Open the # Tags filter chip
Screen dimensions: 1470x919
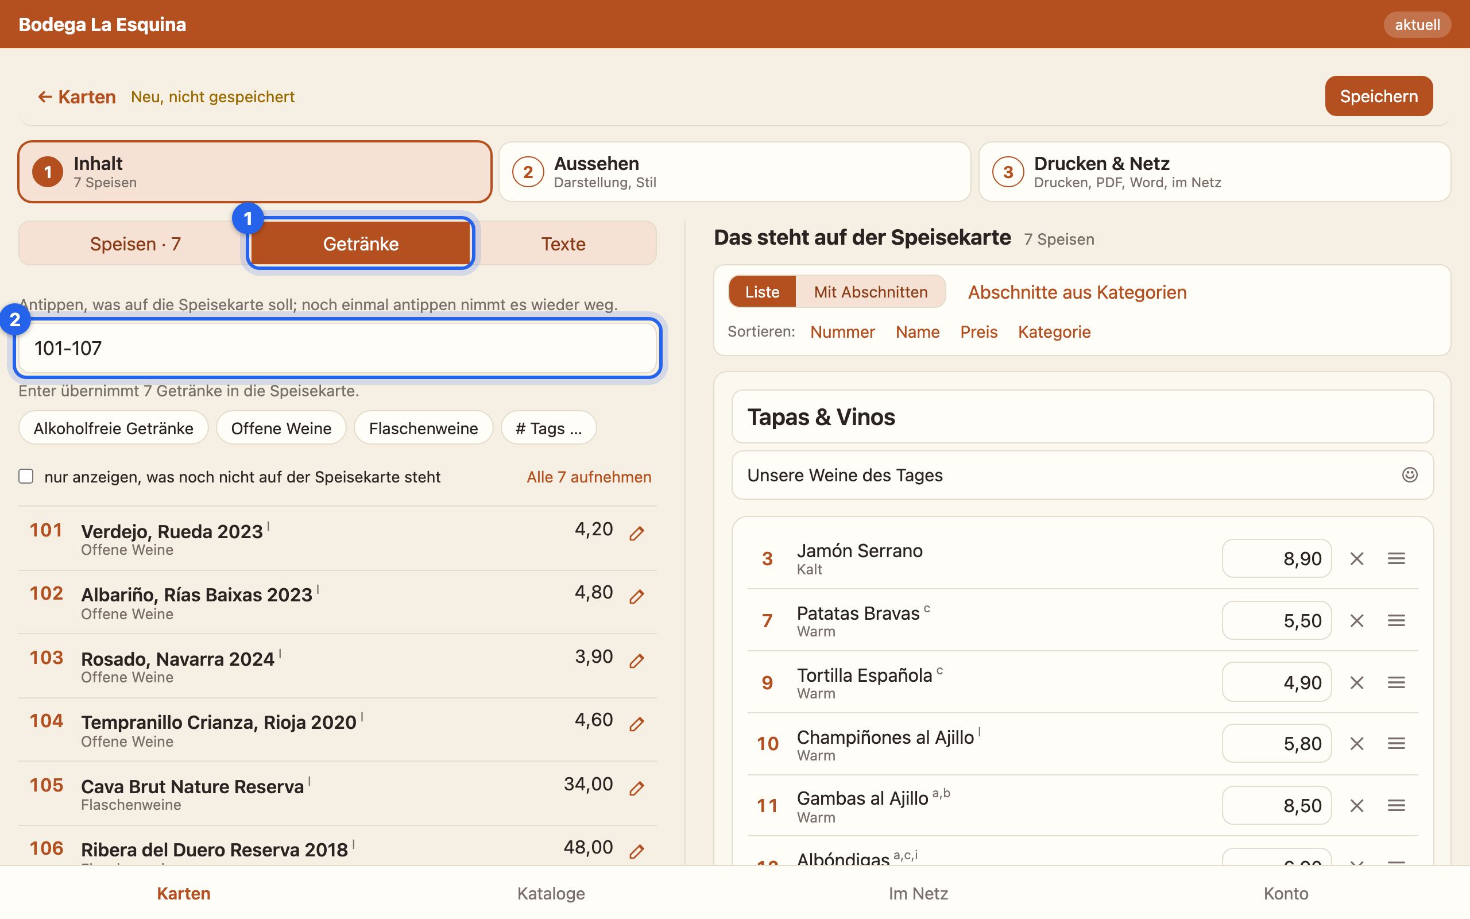pos(548,428)
